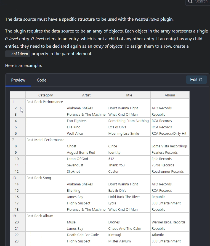Screen dimensions: 210x246
Task: Click the Best Metal Performance cell
Action: [x=46, y=140]
